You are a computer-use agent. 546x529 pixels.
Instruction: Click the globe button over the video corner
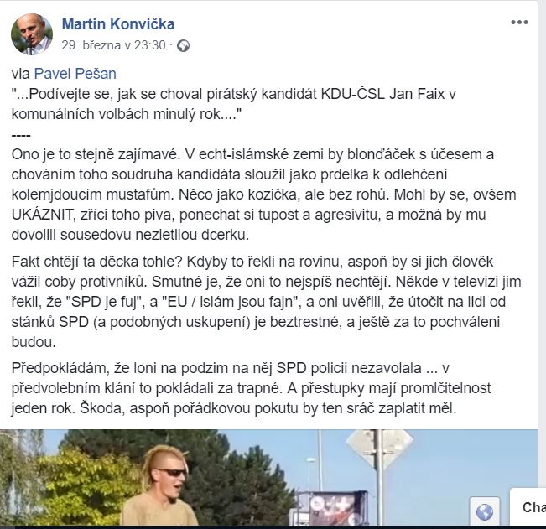[485, 511]
